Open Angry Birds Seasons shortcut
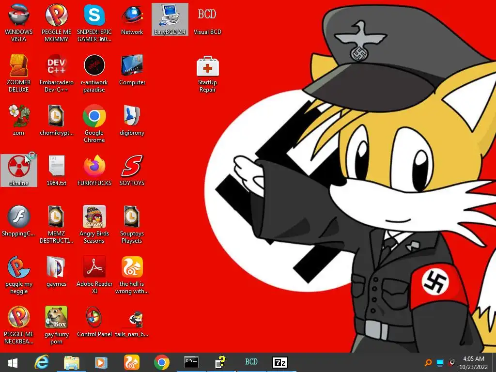 pos(94,225)
